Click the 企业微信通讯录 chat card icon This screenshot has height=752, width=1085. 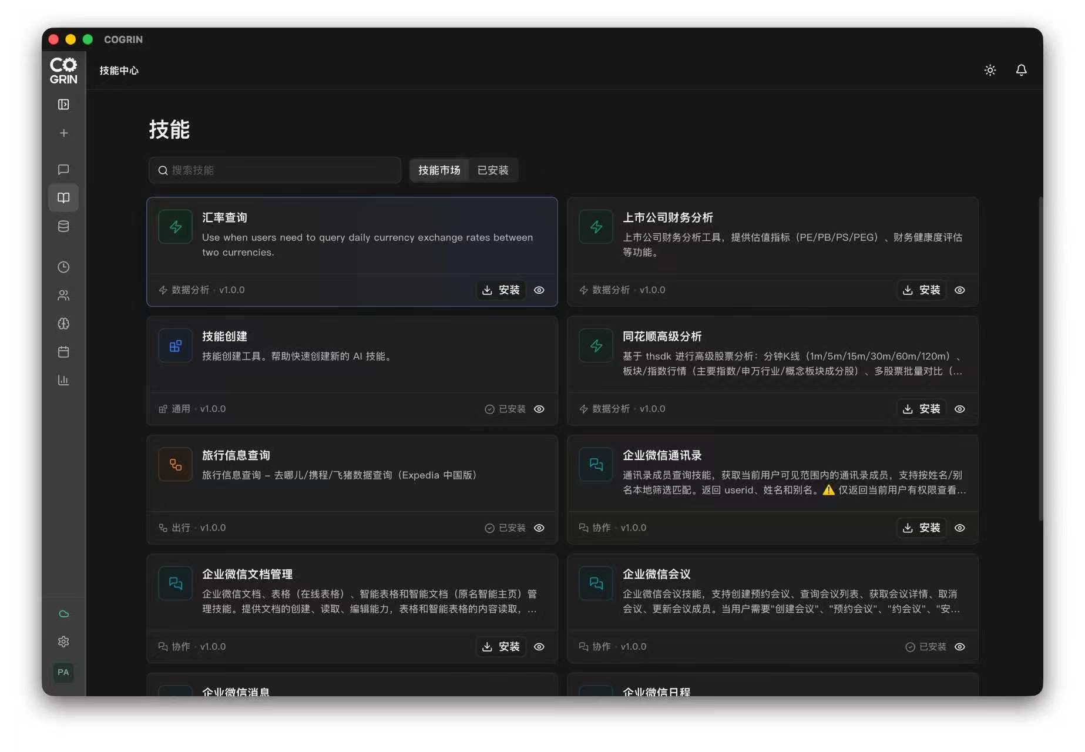596,464
